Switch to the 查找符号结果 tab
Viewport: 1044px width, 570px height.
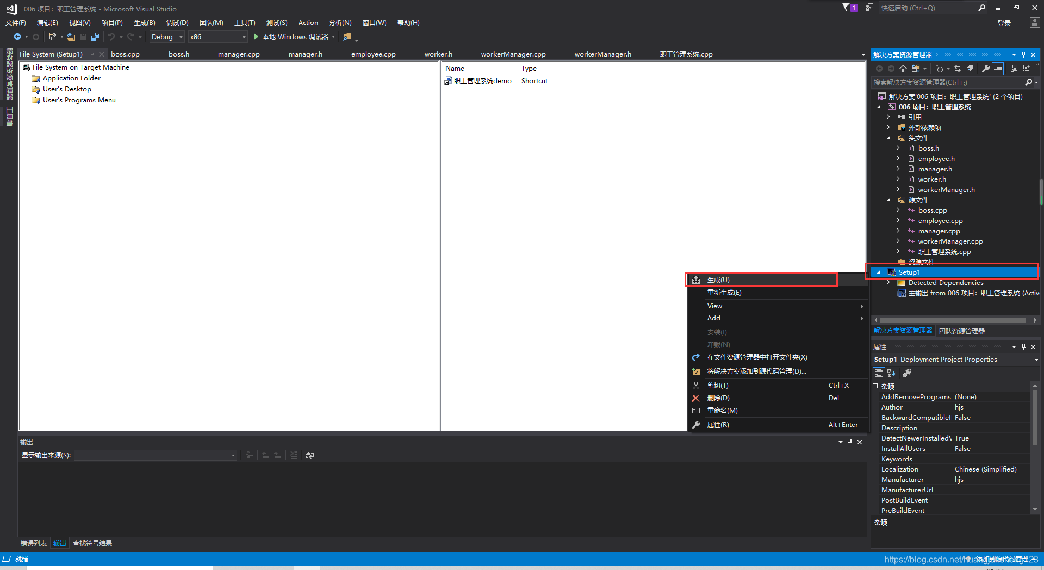coord(92,543)
